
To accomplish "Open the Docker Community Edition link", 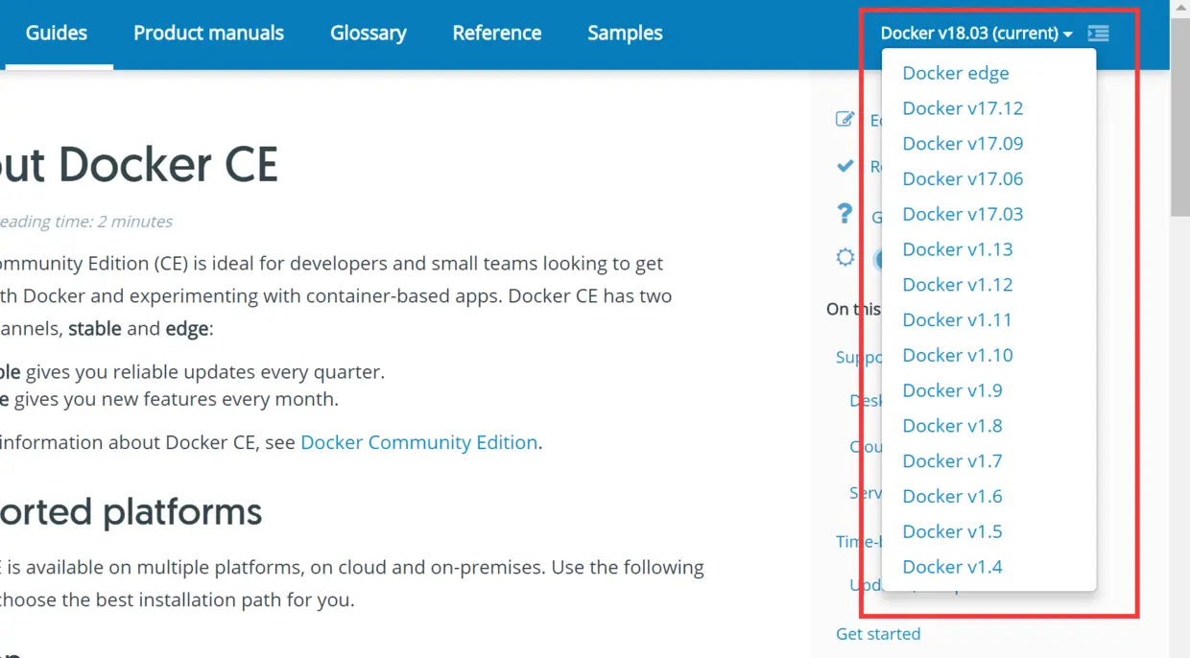I will (418, 442).
